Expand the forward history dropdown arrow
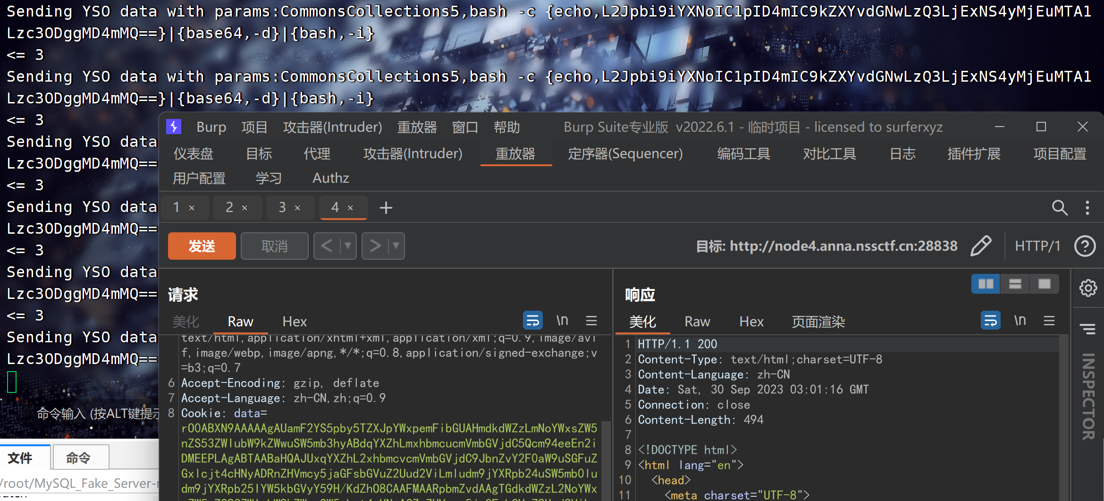The height and width of the screenshot is (501, 1104). 396,246
